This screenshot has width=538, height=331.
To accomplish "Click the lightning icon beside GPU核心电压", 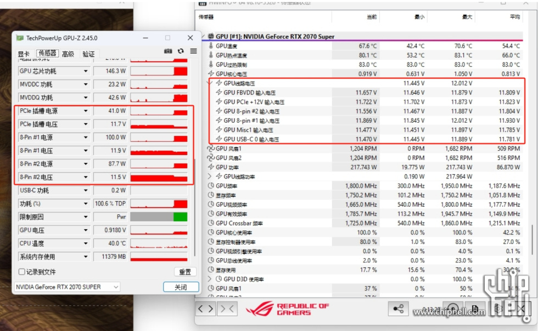I will click(x=211, y=73).
